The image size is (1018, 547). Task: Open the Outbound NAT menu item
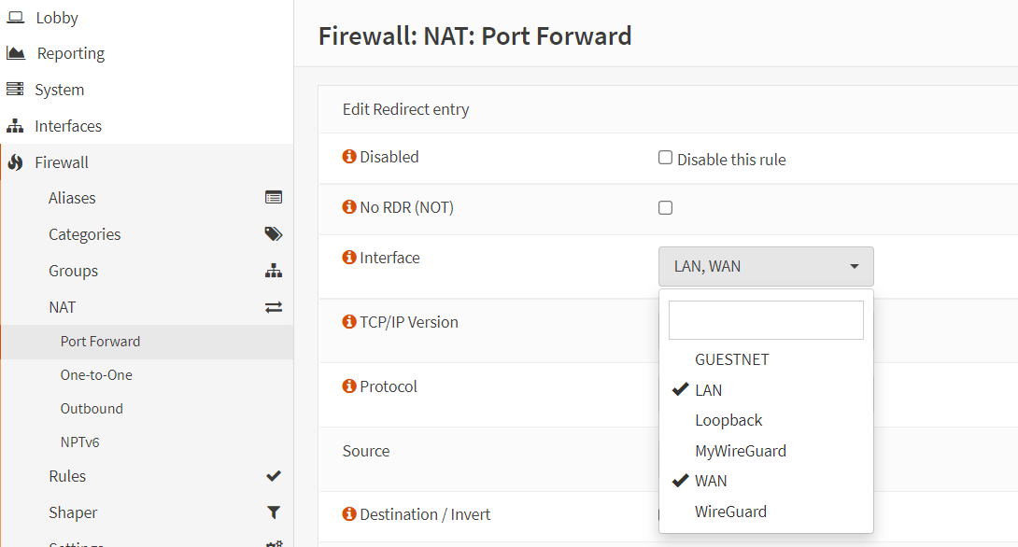92,409
